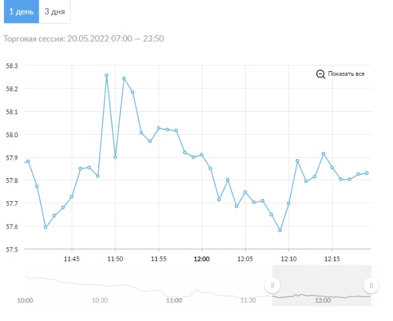Click the 10:30 label in the navigator
The width and height of the screenshot is (393, 321).
tap(100, 301)
